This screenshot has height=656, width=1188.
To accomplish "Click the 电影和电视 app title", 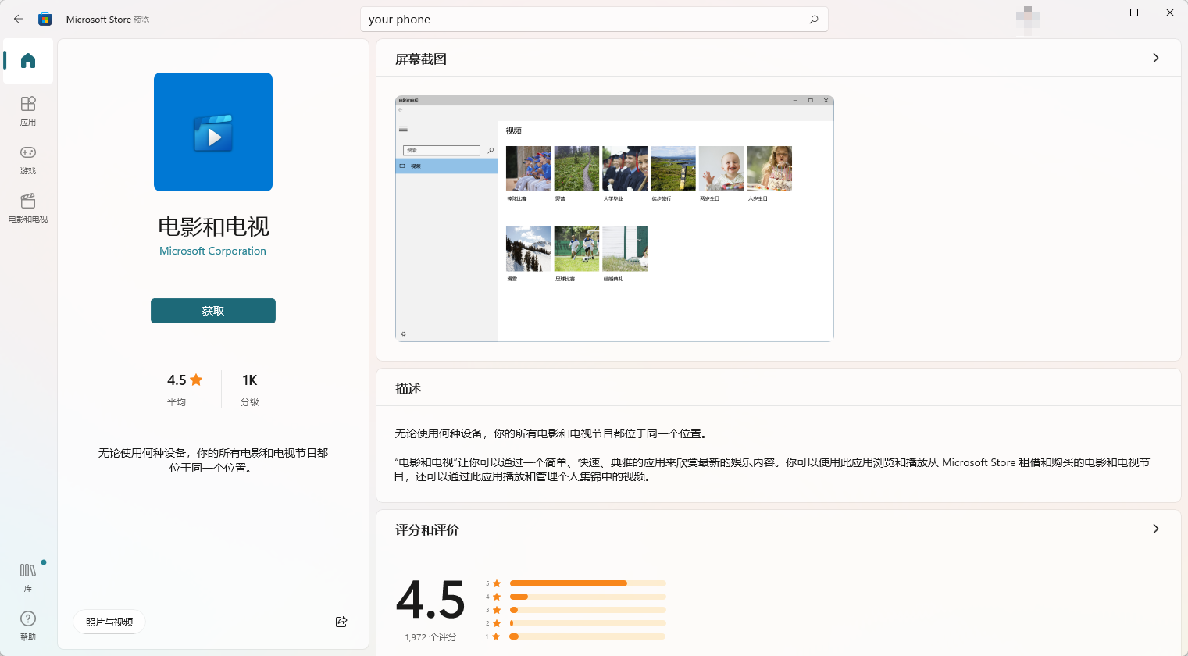I will coord(213,226).
